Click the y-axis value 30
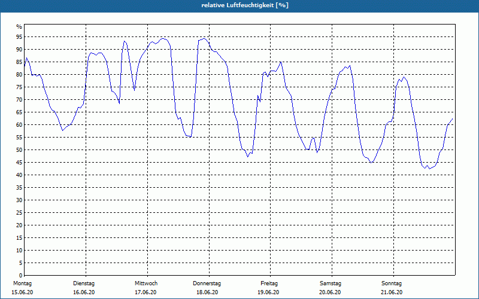479x299 pixels. (19, 200)
